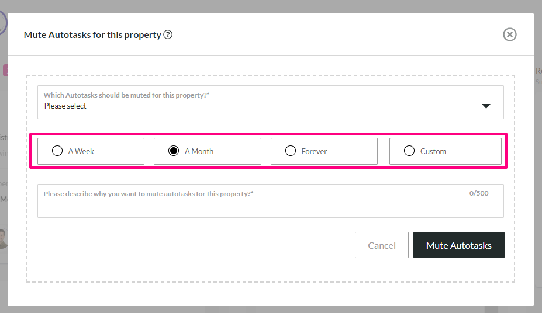Select the 'A Month' radio circle
Screen dimensions: 542x313
(174, 151)
